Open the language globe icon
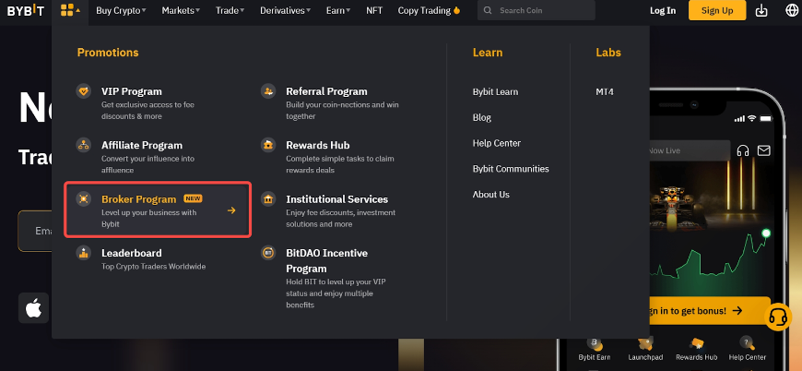This screenshot has width=802, height=371. pyautogui.click(x=791, y=11)
